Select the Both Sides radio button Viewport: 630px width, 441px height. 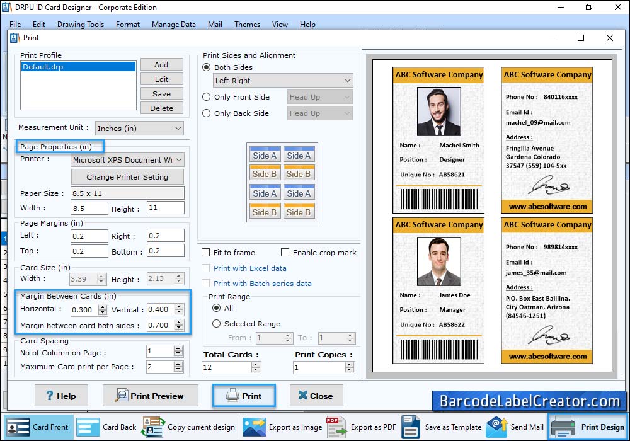coord(206,67)
